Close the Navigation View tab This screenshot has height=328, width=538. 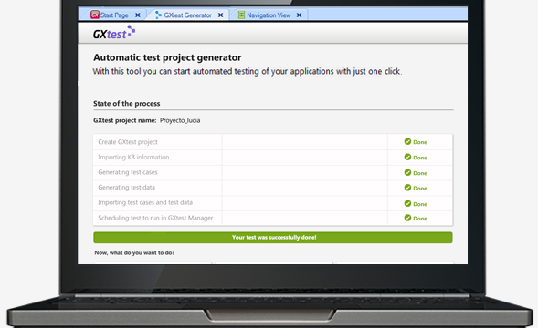pyautogui.click(x=300, y=15)
